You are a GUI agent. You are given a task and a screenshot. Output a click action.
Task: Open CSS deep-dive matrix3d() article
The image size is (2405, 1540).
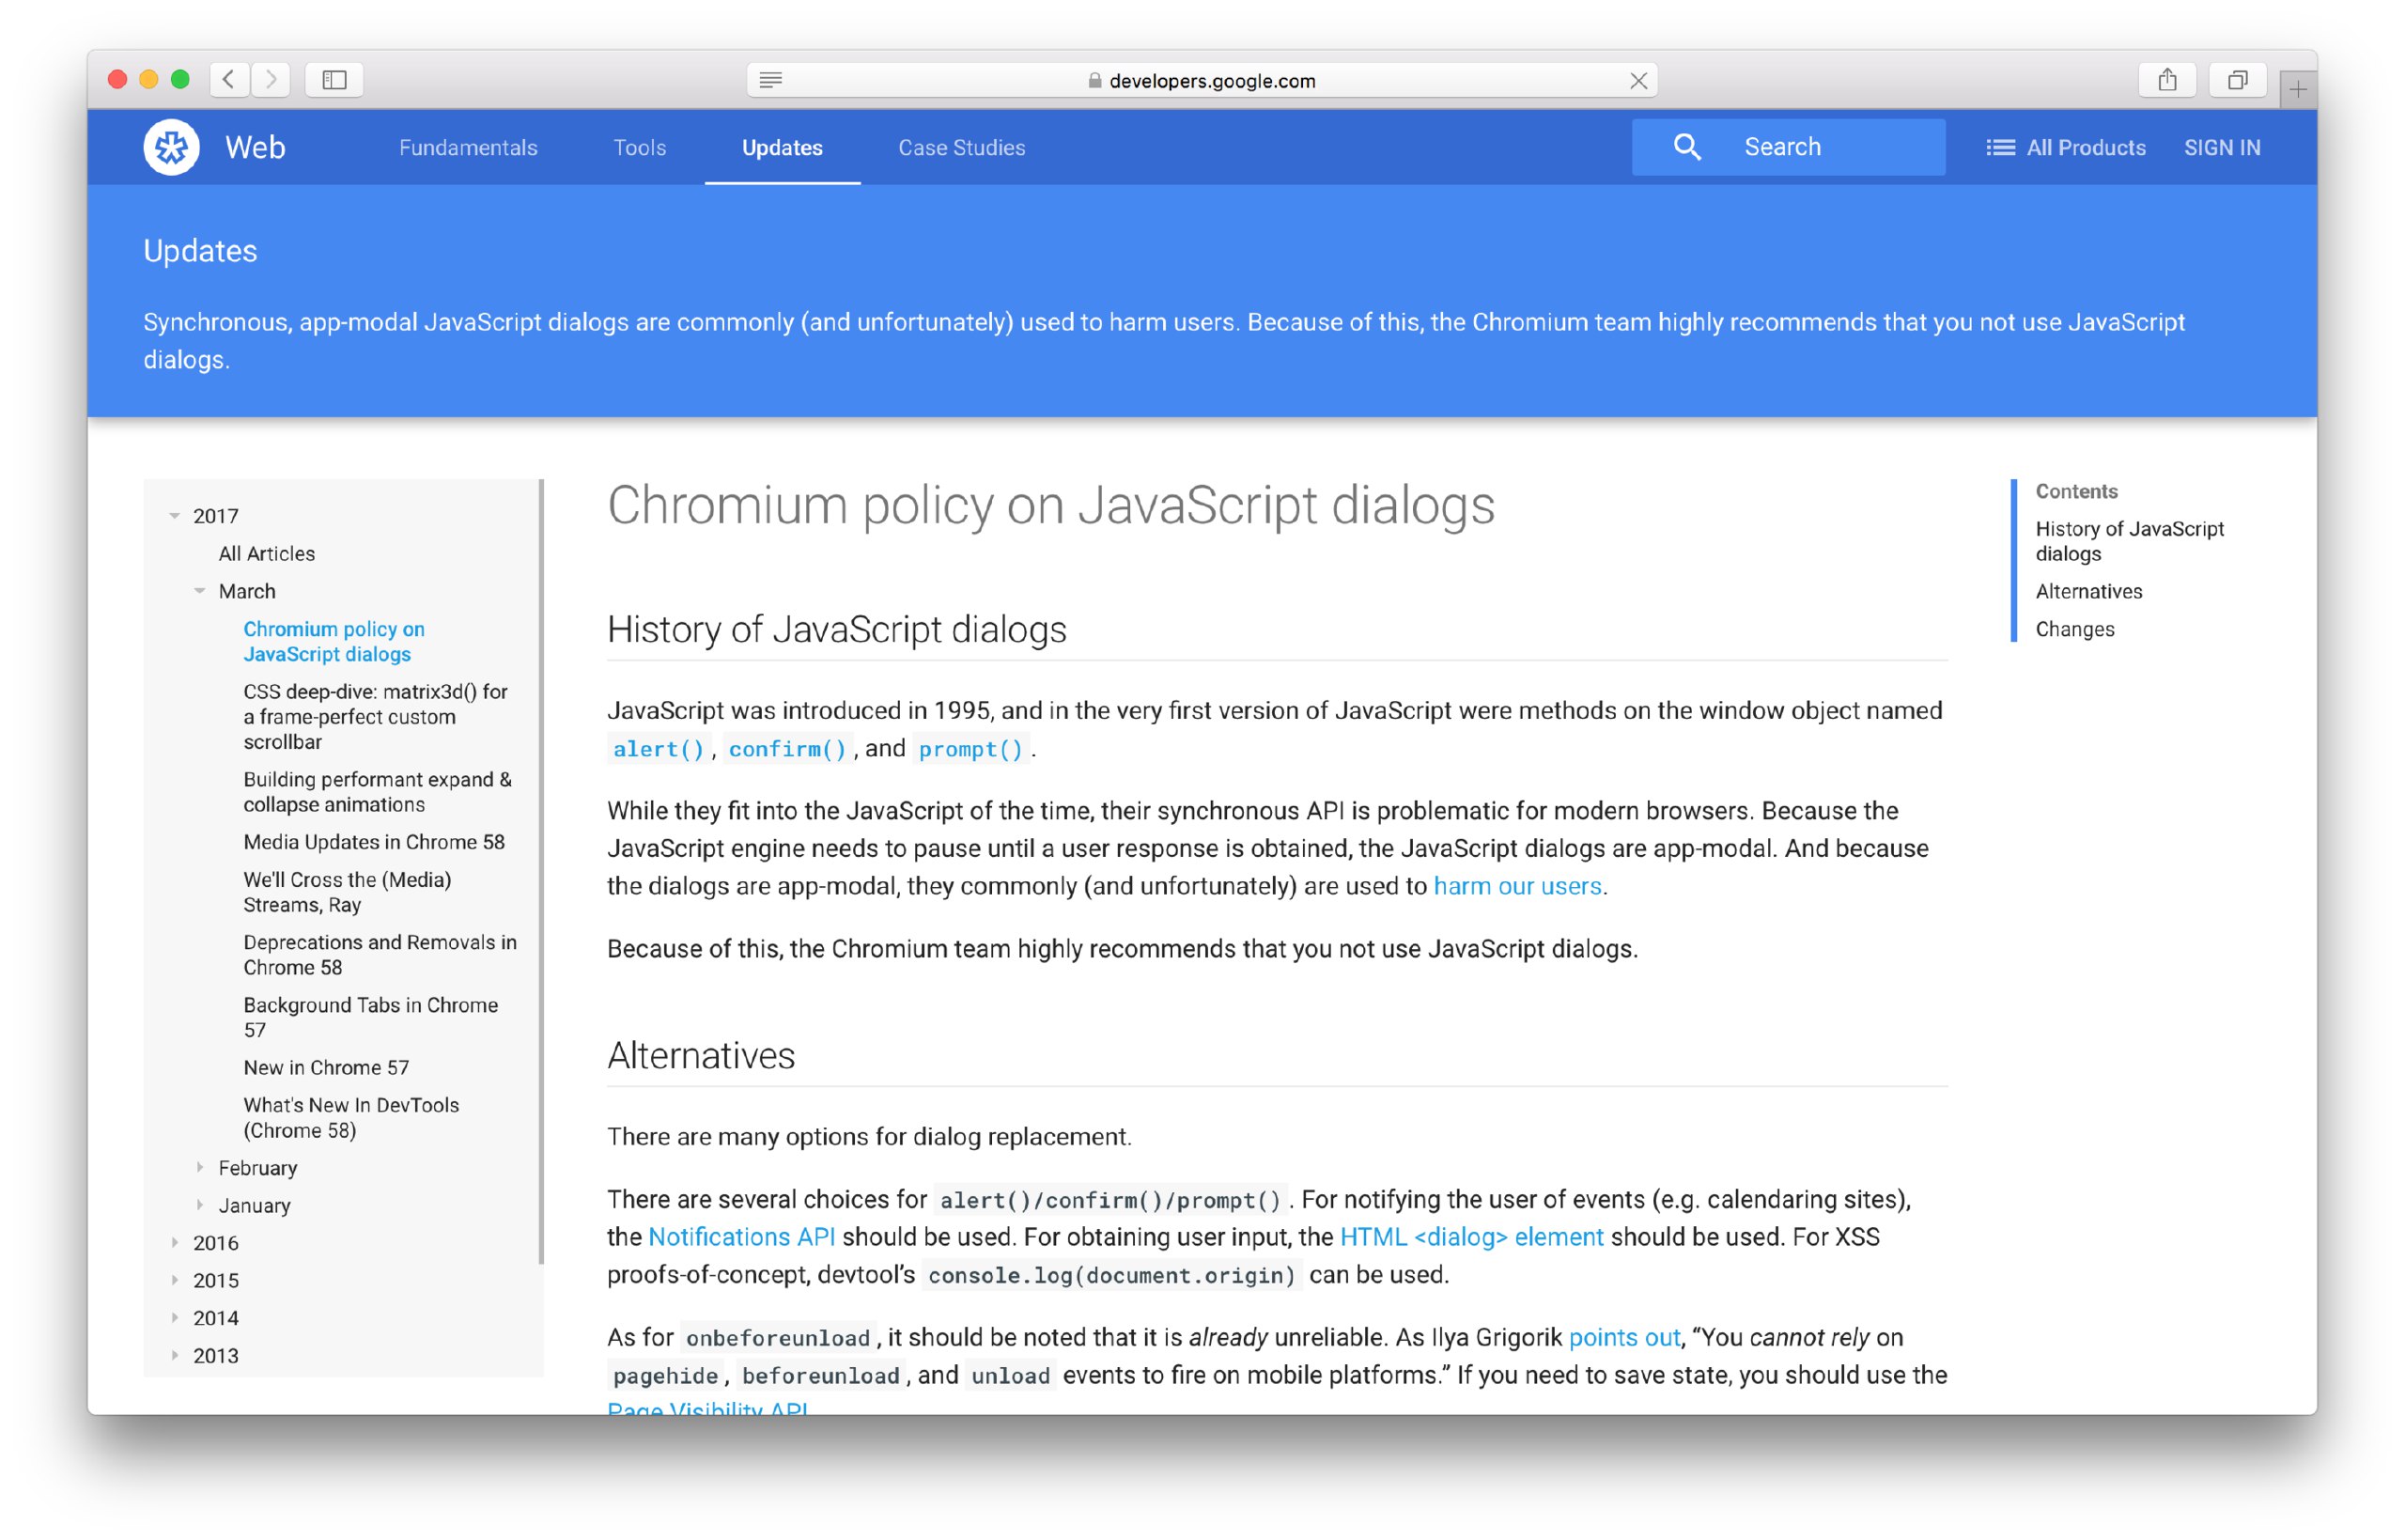pos(376,716)
